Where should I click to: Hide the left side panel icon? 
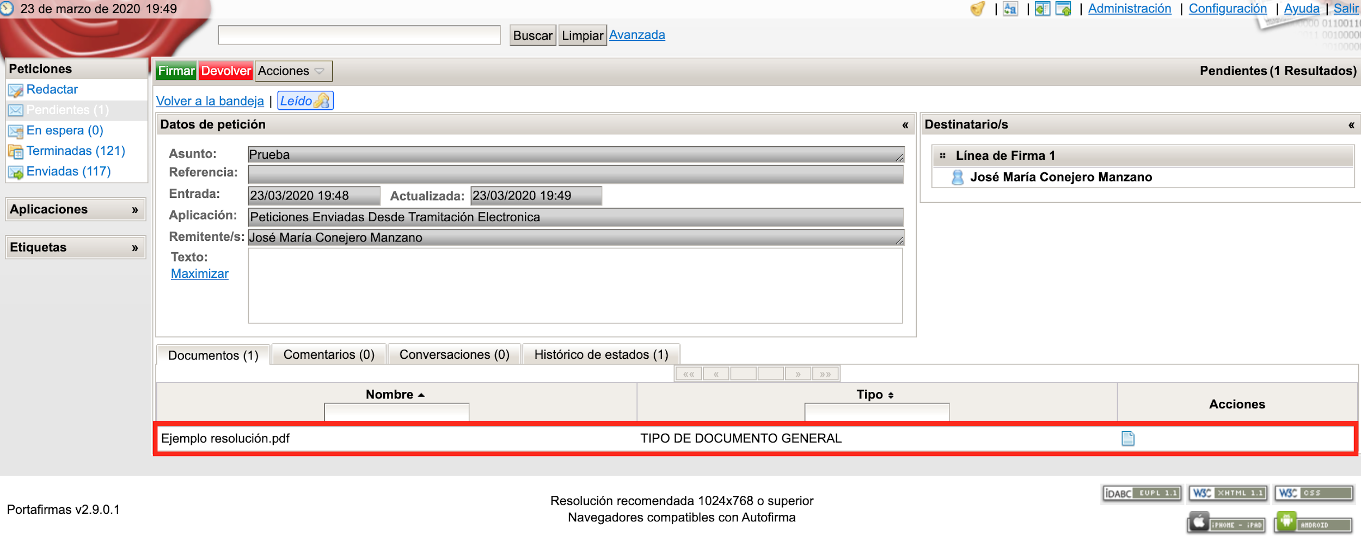(1042, 9)
